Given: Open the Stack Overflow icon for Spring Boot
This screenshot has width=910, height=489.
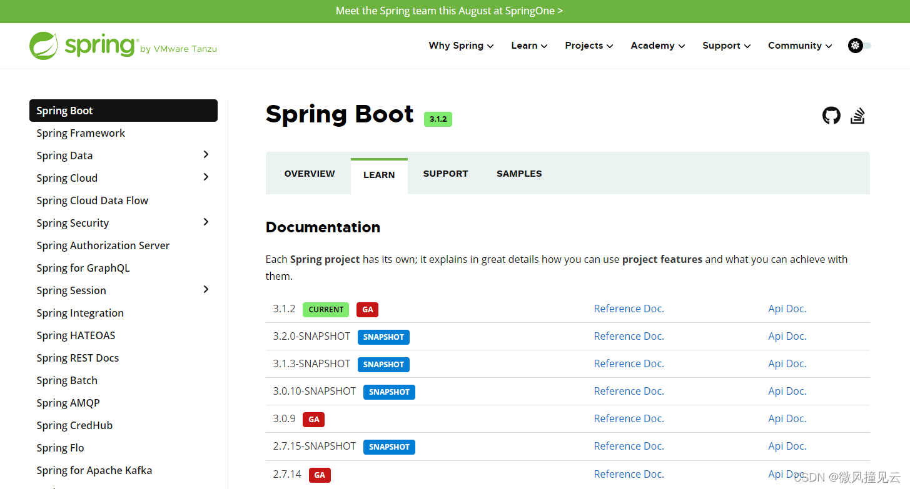Looking at the screenshot, I should (x=857, y=116).
